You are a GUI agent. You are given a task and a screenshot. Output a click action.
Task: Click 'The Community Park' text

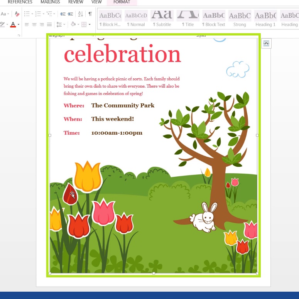(x=123, y=105)
